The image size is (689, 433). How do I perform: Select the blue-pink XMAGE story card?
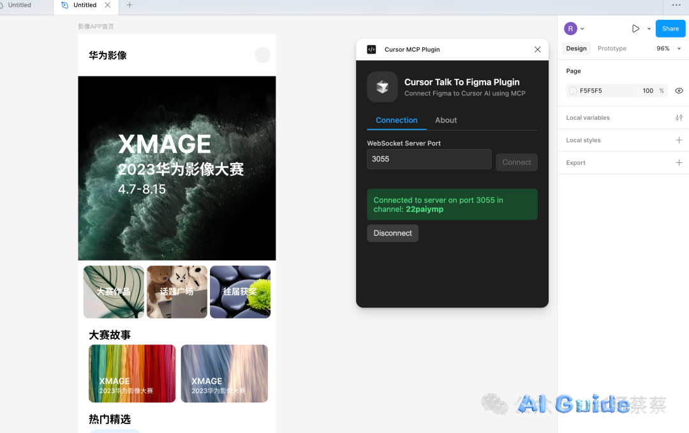[225, 373]
